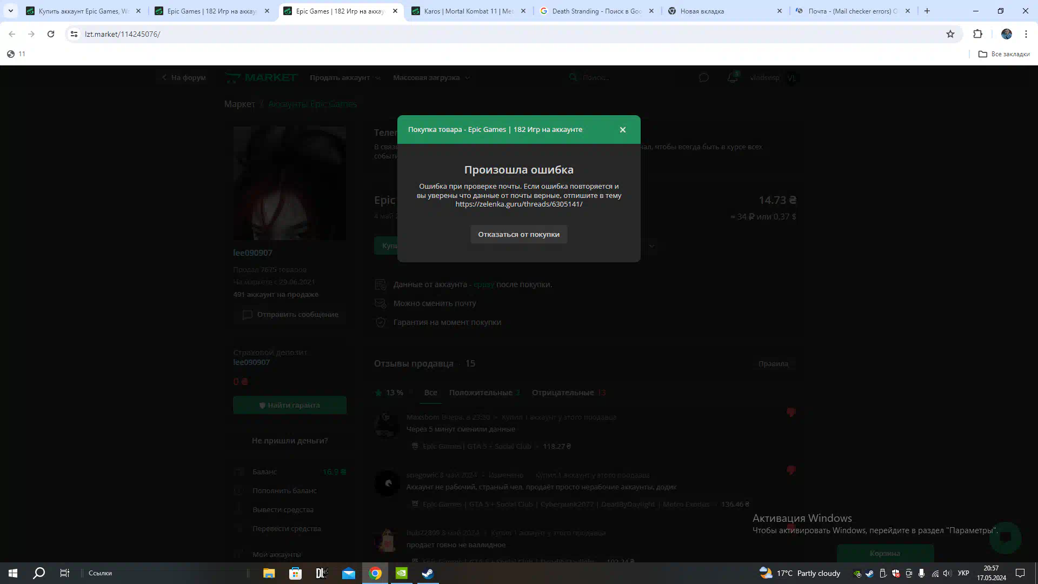Viewport: 1038px width, 584px height.
Task: Open the Windows notification center icon
Action: pyautogui.click(x=1020, y=573)
